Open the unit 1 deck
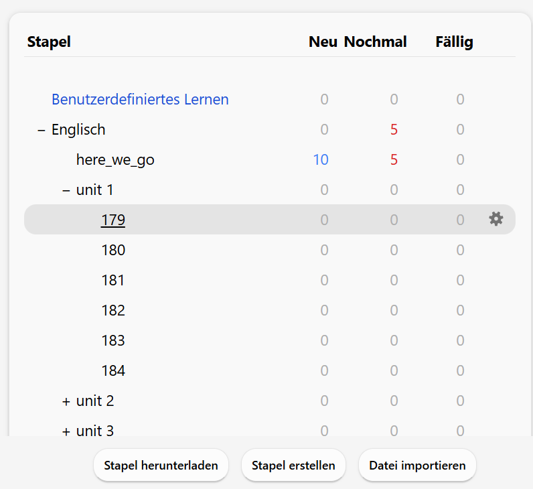Image resolution: width=533 pixels, height=489 pixels. pos(95,190)
